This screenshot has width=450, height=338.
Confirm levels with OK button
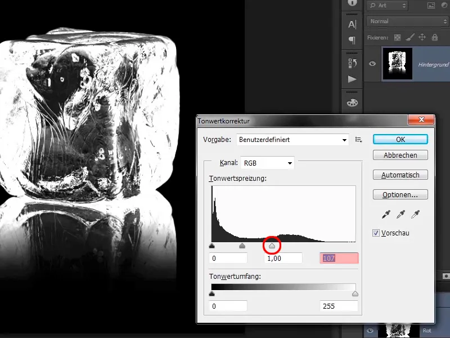point(400,139)
